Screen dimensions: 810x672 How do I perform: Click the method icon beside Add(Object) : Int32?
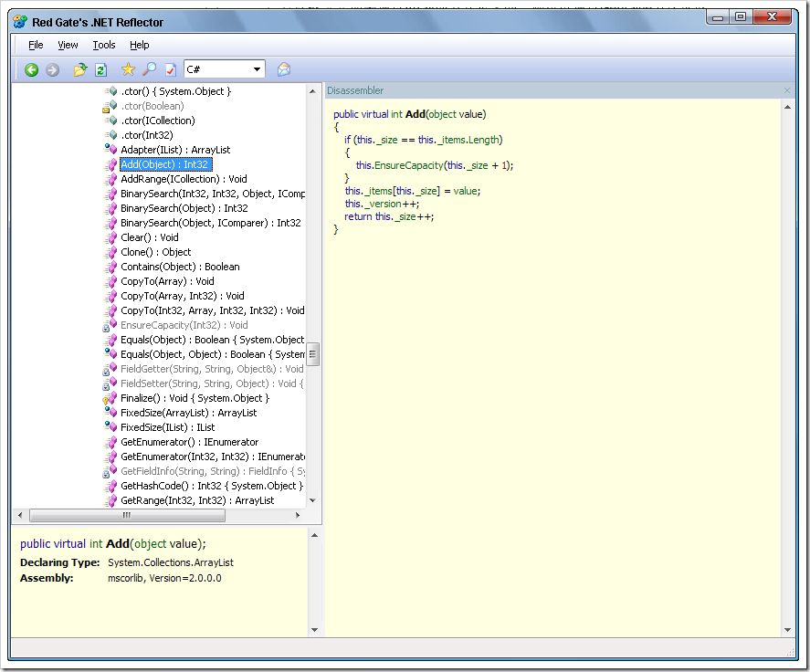(x=110, y=164)
